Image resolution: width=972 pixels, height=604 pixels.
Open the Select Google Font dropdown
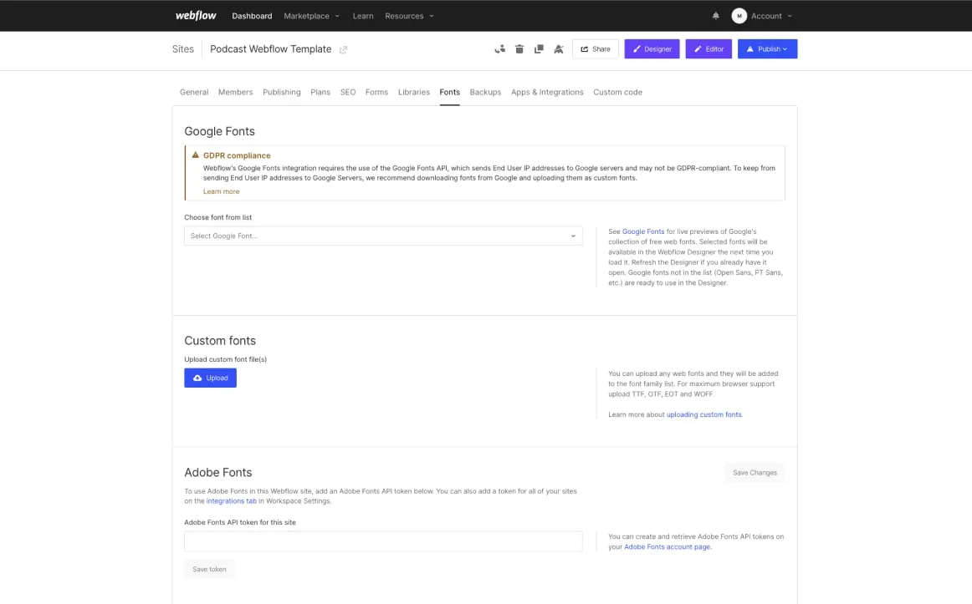coord(383,236)
